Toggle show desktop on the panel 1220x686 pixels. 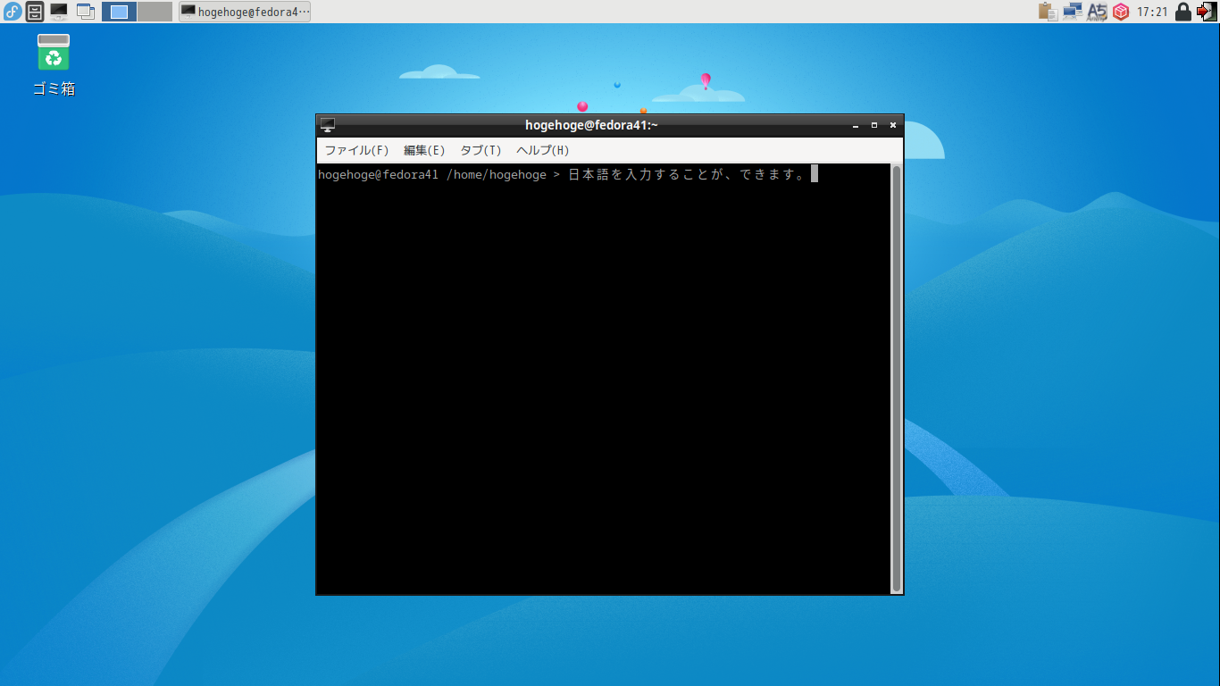click(x=85, y=12)
